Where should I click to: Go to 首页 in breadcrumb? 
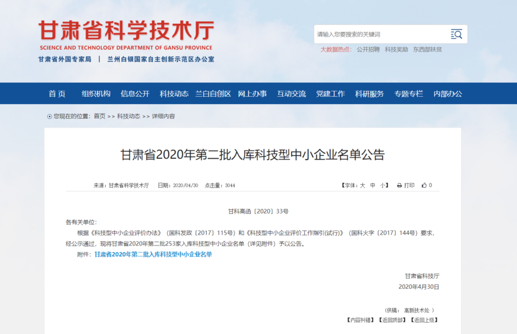click(x=100, y=116)
